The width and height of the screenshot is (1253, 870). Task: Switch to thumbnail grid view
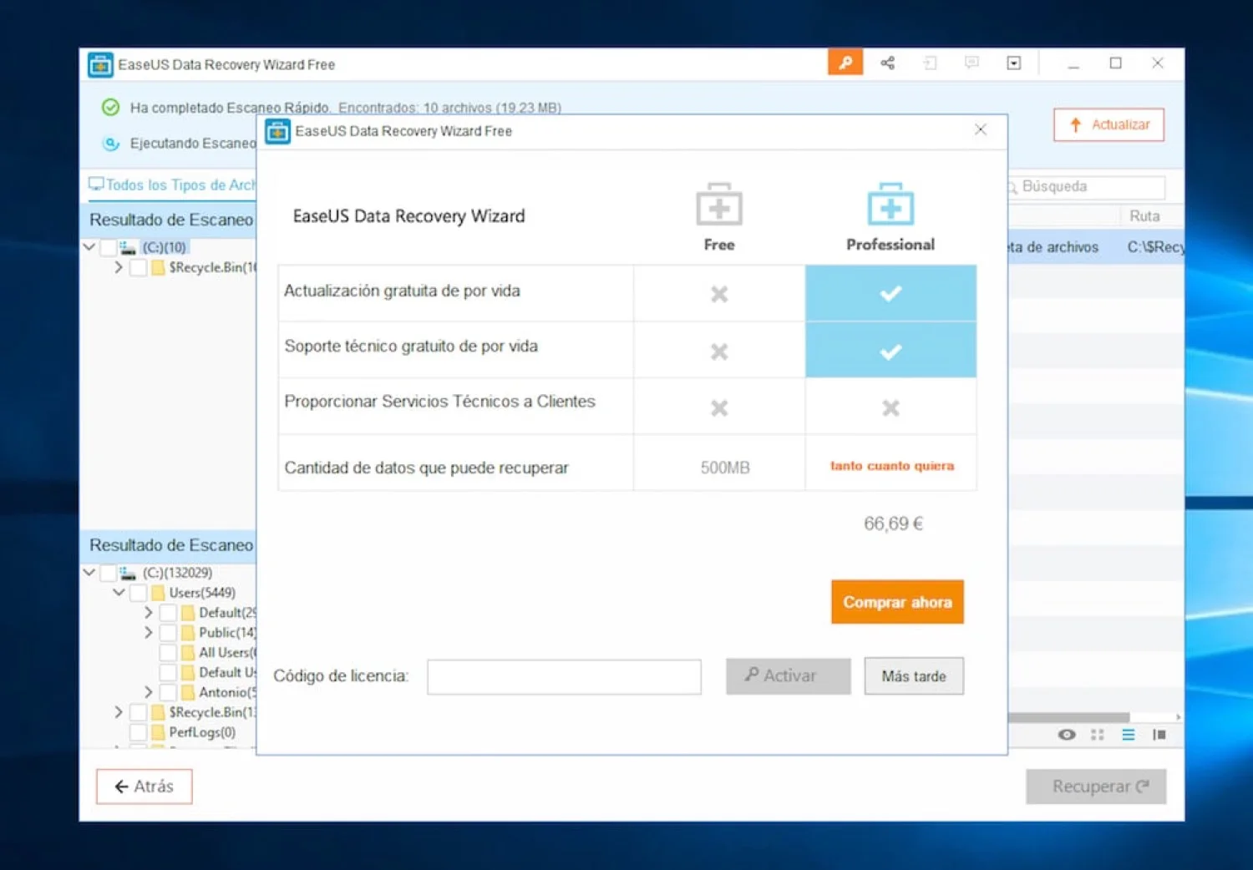click(1098, 735)
